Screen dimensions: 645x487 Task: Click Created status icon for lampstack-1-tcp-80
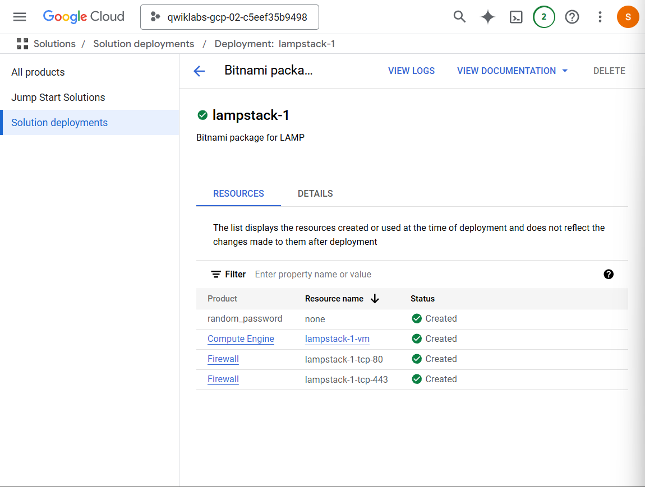click(417, 359)
